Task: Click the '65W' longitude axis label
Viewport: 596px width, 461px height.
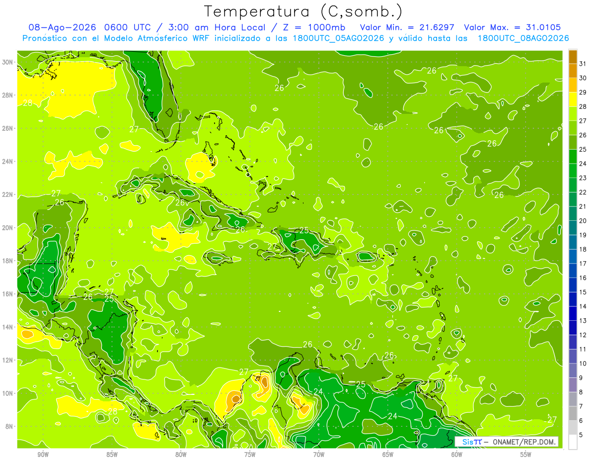Action: click(388, 455)
